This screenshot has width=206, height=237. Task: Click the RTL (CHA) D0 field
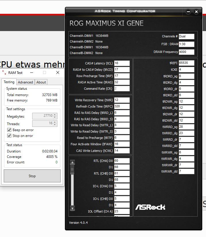click(x=122, y=161)
